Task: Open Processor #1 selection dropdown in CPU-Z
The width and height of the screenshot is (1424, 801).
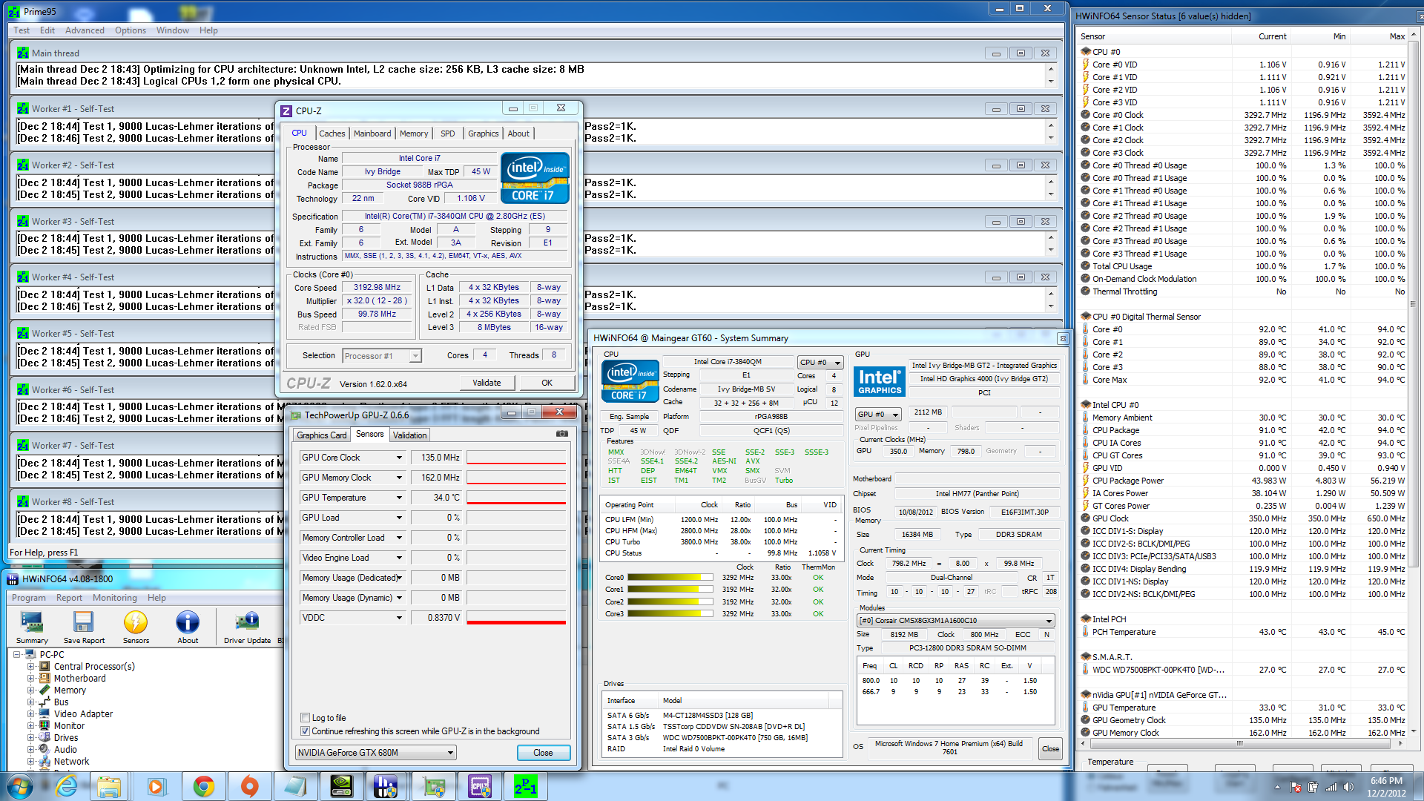Action: coord(382,356)
